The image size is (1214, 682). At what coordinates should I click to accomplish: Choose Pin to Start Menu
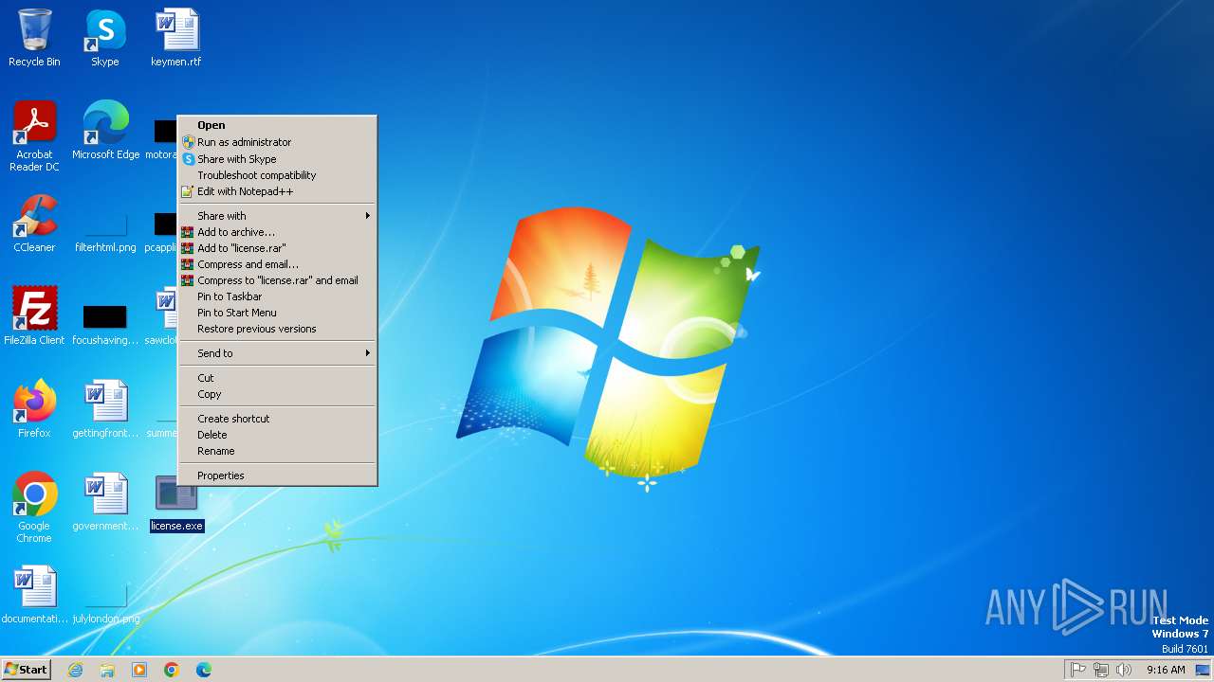278,313
